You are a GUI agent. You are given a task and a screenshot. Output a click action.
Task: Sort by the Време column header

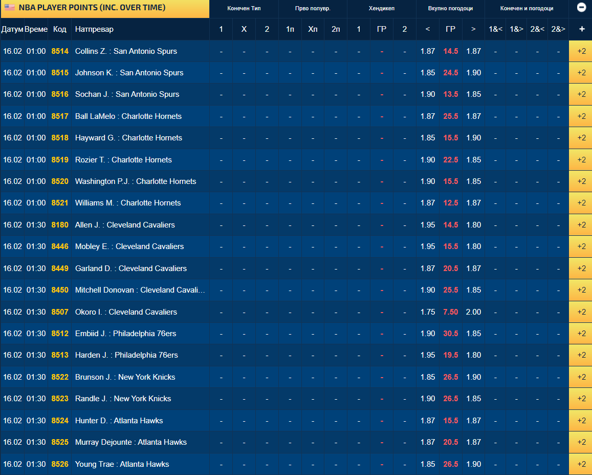tap(36, 29)
